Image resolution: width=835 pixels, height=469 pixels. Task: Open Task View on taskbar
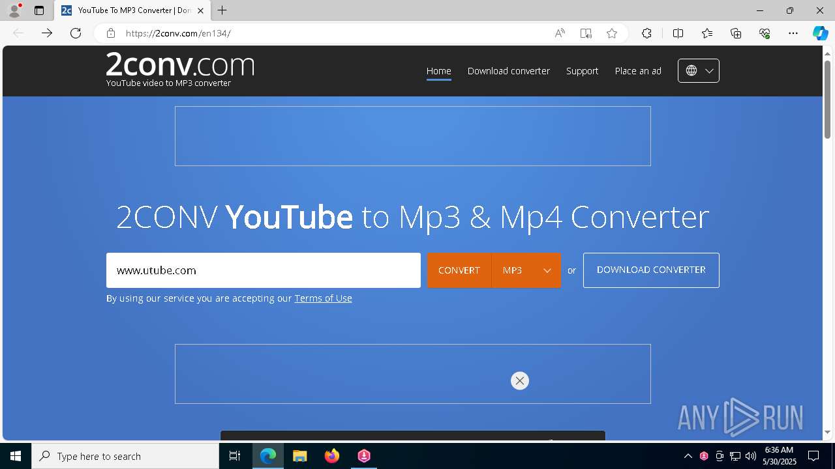point(235,456)
